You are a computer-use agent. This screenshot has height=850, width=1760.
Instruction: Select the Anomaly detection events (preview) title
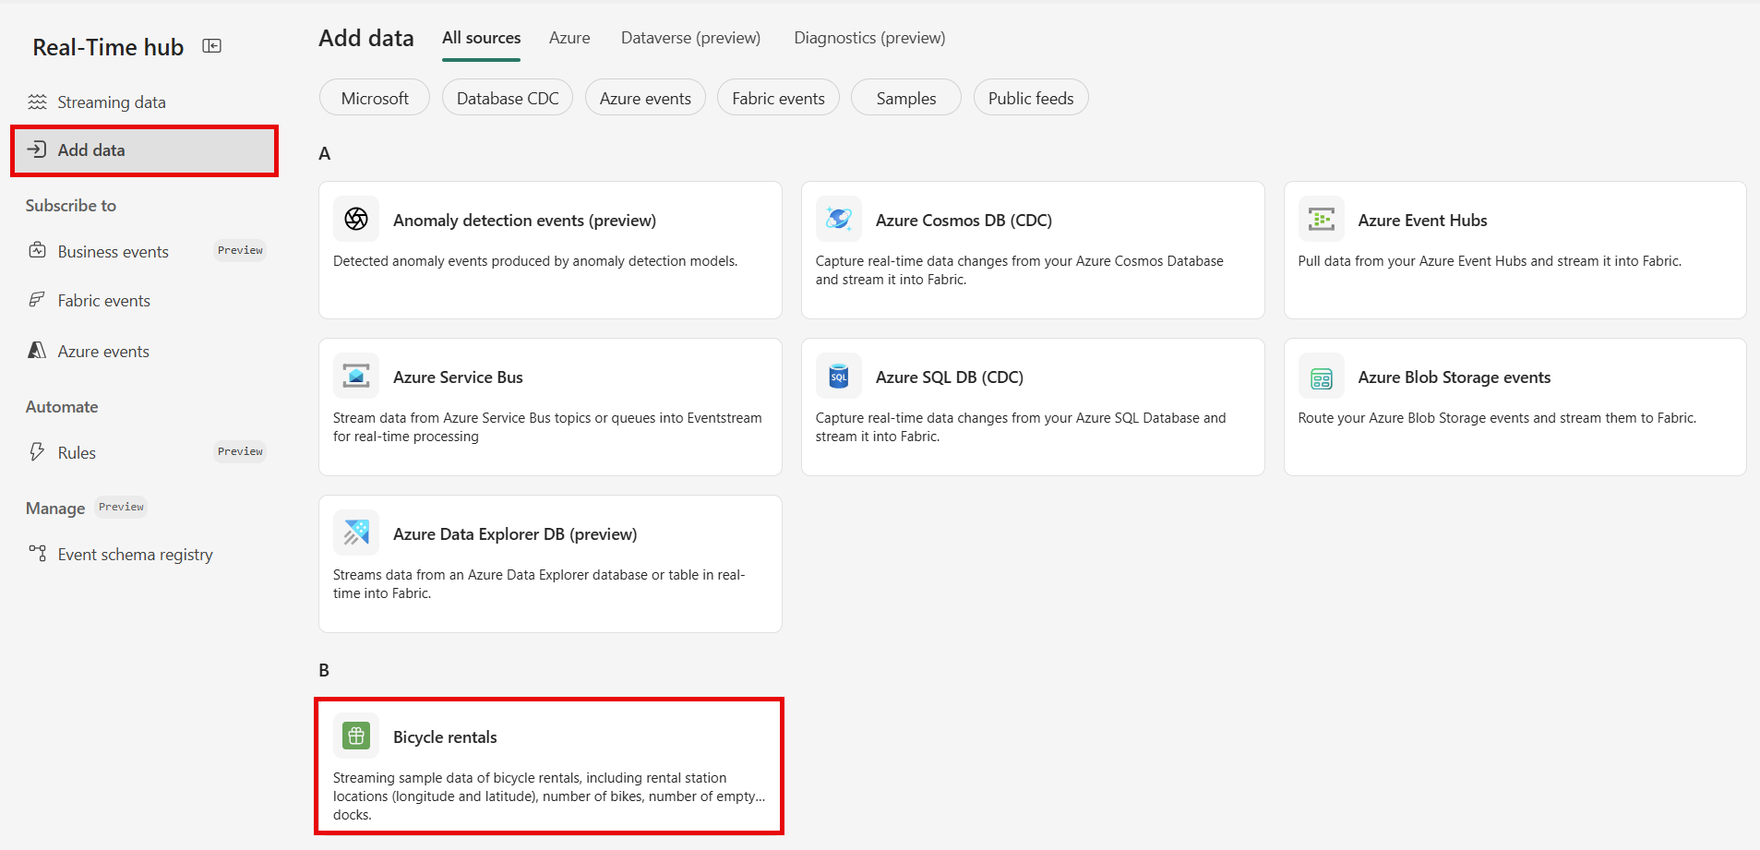[524, 221]
